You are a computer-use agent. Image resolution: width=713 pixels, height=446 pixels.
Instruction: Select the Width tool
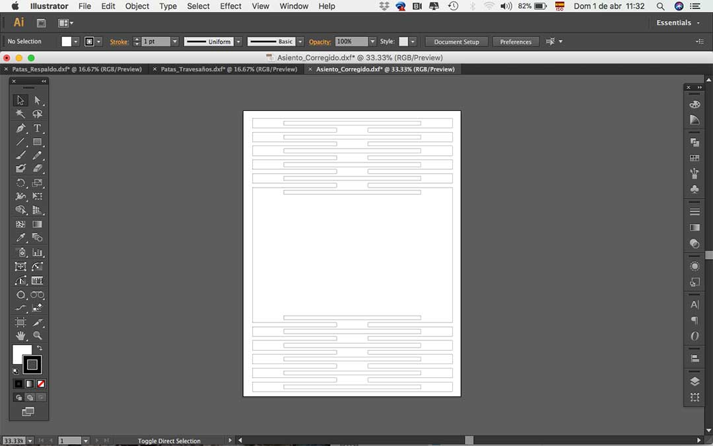(x=20, y=196)
